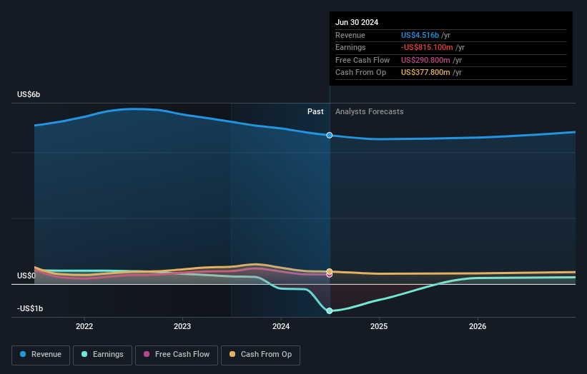587x374 pixels.
Task: Click the 2022 x-axis label
Action: [x=84, y=326]
